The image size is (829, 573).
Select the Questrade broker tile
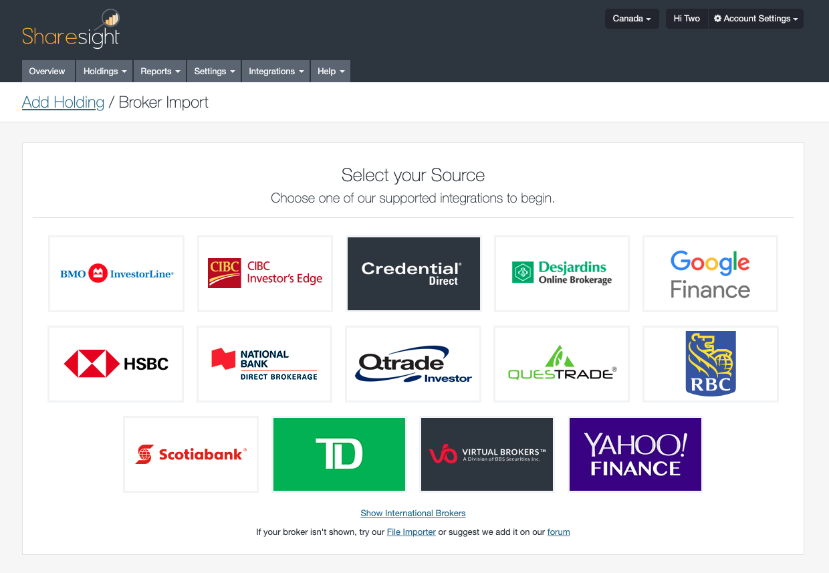pos(562,364)
